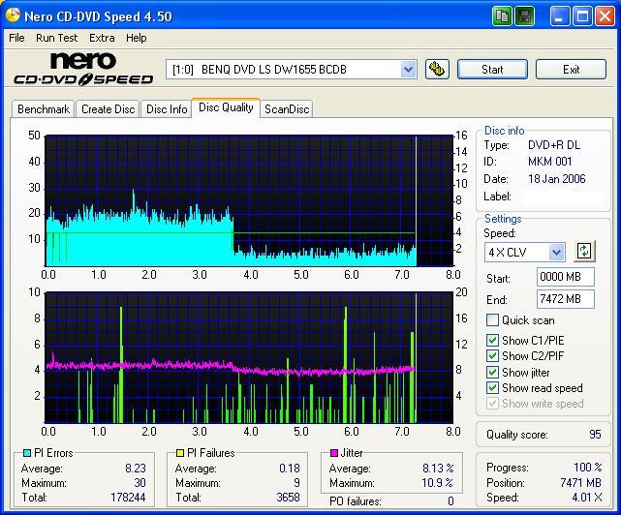Click the floppy disk save icon
The width and height of the screenshot is (621, 515).
coord(524,15)
